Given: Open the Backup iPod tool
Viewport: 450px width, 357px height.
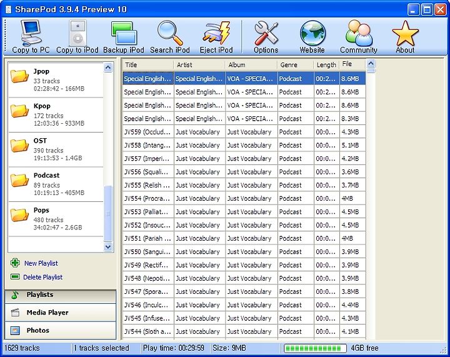Looking at the screenshot, I should [x=124, y=33].
